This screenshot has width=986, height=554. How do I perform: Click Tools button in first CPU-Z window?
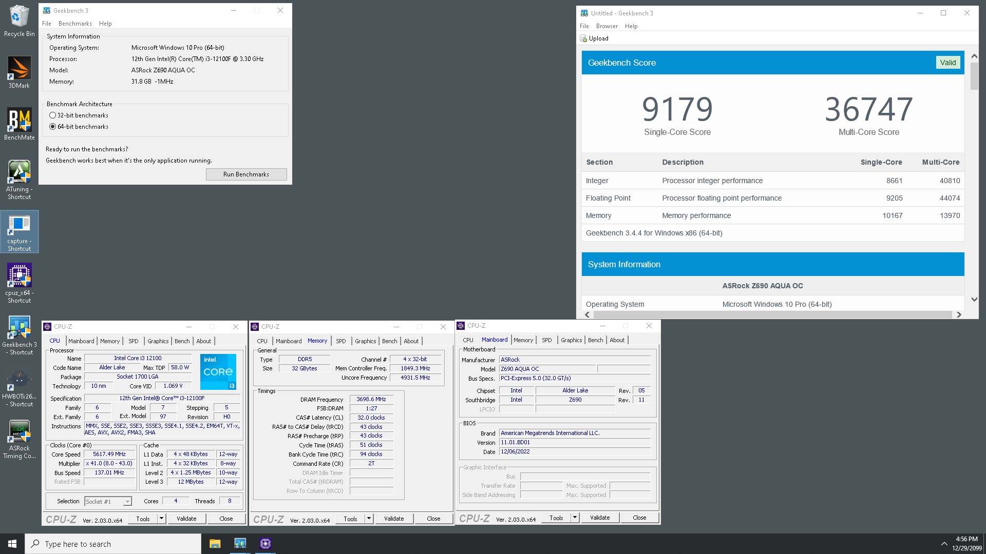(x=143, y=519)
